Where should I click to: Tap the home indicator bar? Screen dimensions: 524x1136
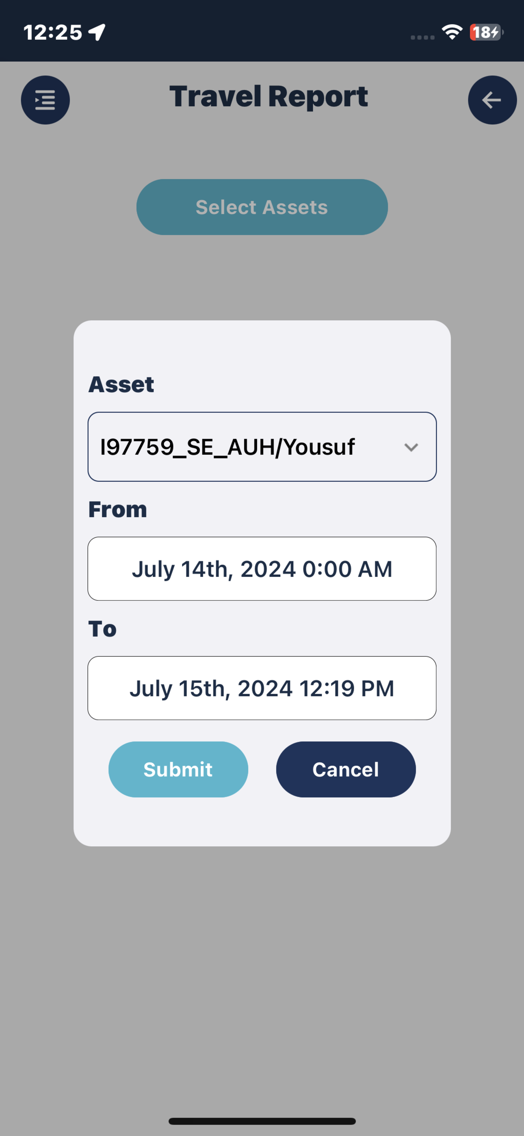tap(262, 1121)
